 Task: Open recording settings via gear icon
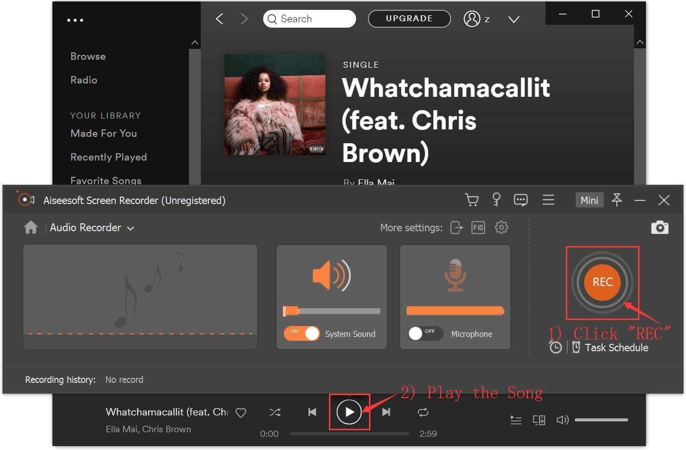coord(501,228)
